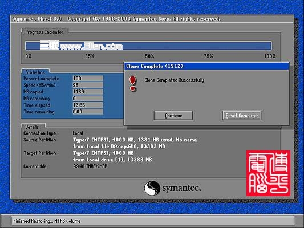Click the 50% progress marker
Image resolution: width=304 pixels, height=228 pixels.
point(149,56)
